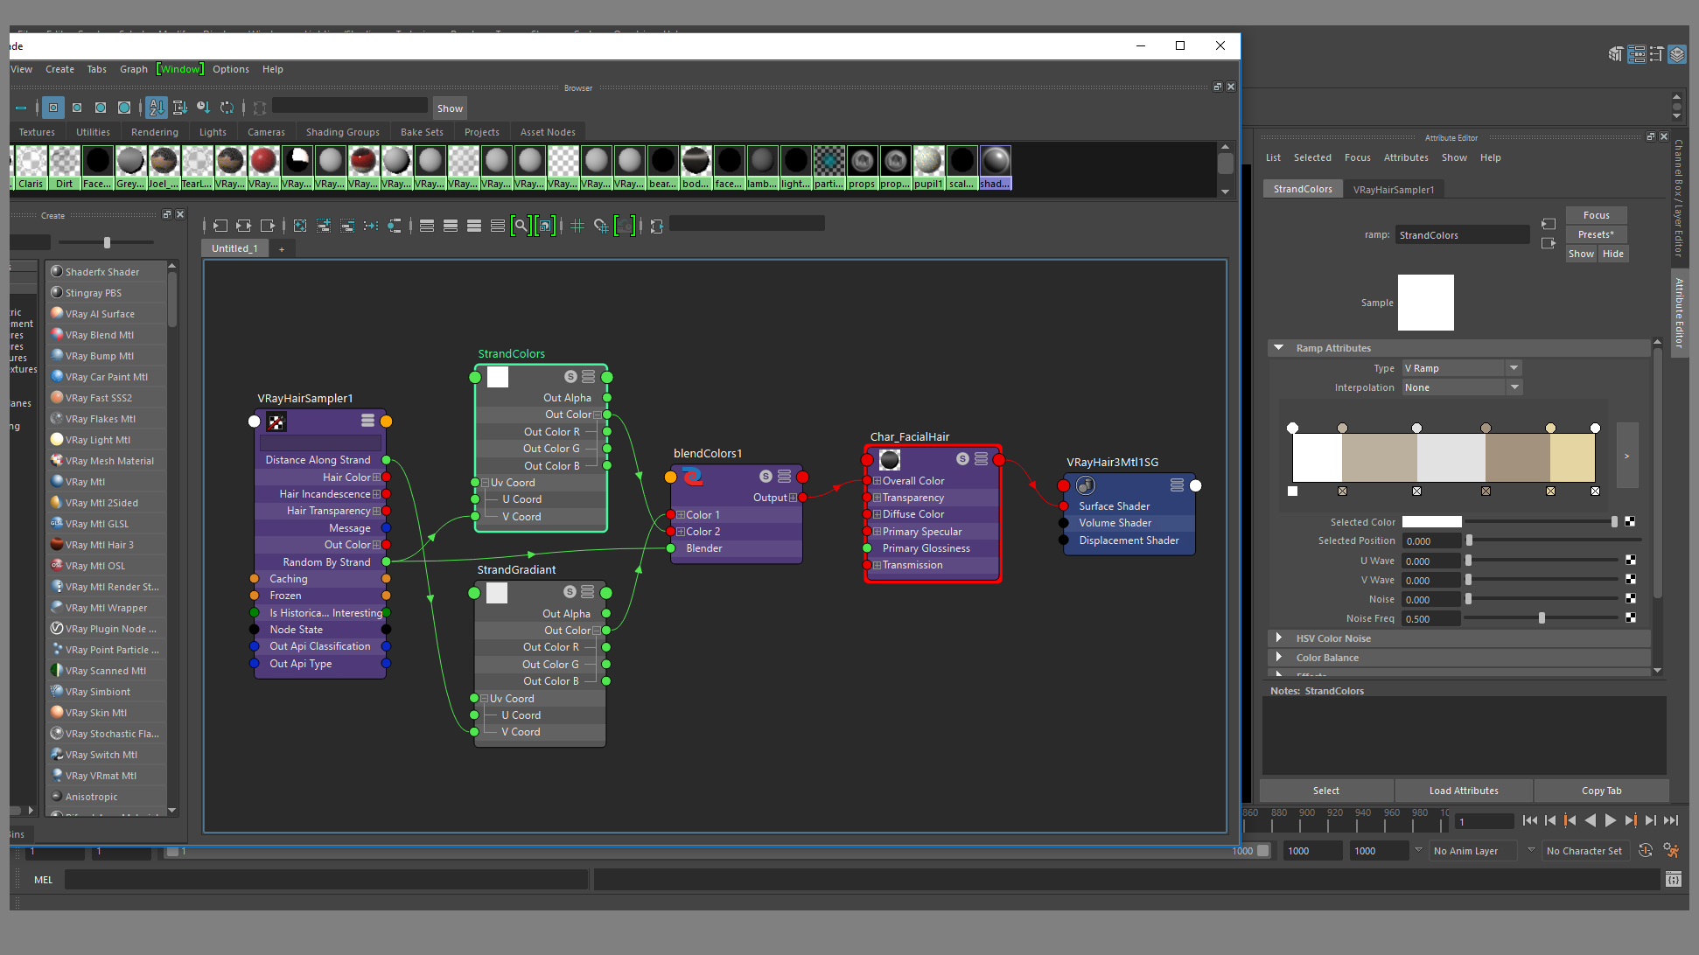The image size is (1699, 955).
Task: Click the remove selected nodes from graph icon
Action: click(x=347, y=226)
